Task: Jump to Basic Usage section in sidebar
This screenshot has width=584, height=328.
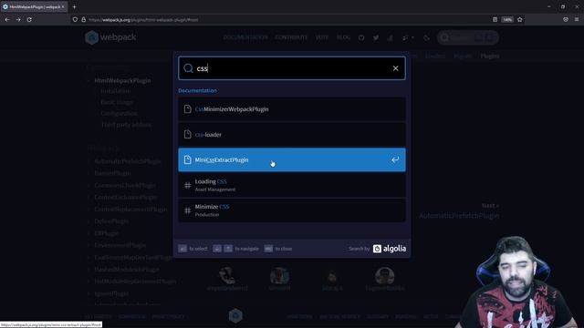Action: point(117,102)
